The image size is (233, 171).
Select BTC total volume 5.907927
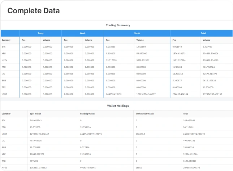207,47
